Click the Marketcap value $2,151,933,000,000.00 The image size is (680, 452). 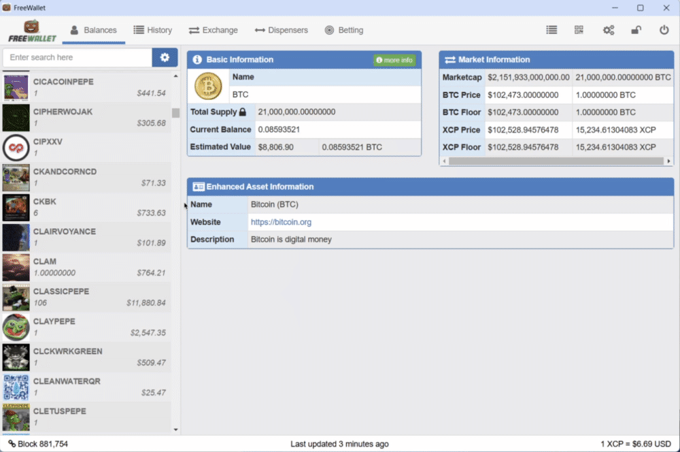pos(528,78)
